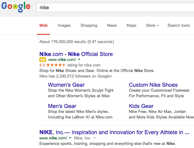Click the yellow Ad badge icon

click(43, 60)
